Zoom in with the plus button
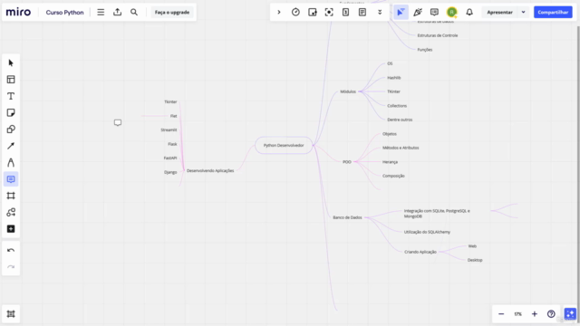The height and width of the screenshot is (326, 580). click(534, 314)
